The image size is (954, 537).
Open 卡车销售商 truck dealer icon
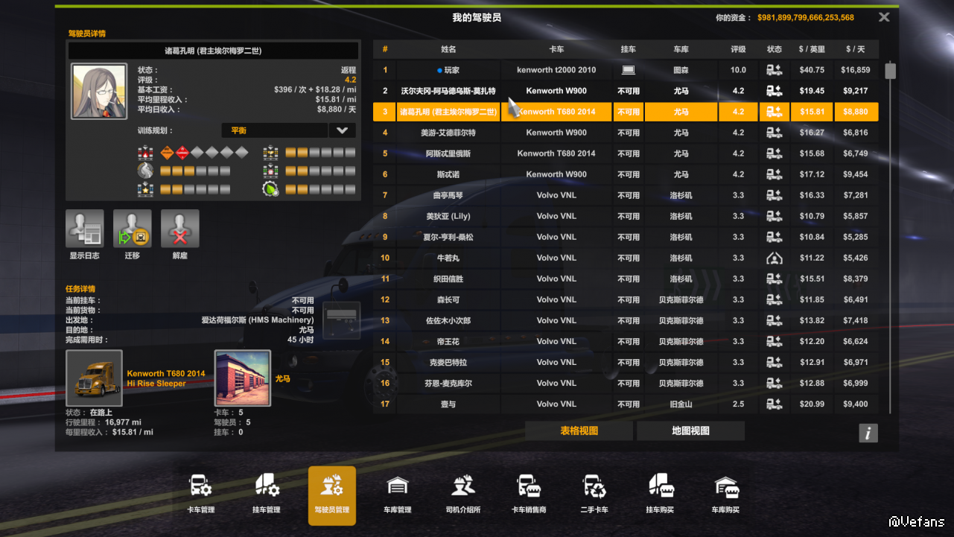tap(529, 495)
